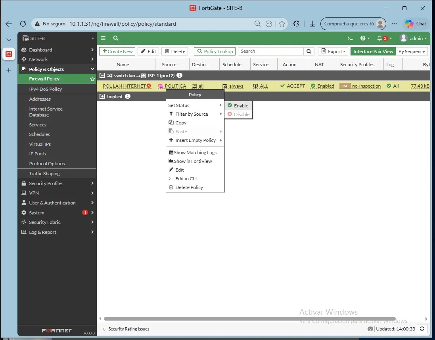Select Show Matching Logs
The height and width of the screenshot is (340, 435).
[195, 153]
